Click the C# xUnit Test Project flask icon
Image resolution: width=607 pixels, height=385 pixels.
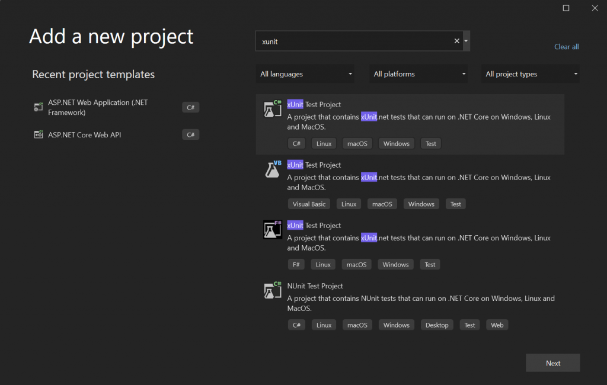[271, 109]
